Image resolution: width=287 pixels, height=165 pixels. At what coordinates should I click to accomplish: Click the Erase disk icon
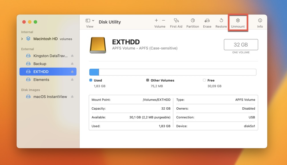[207, 21]
